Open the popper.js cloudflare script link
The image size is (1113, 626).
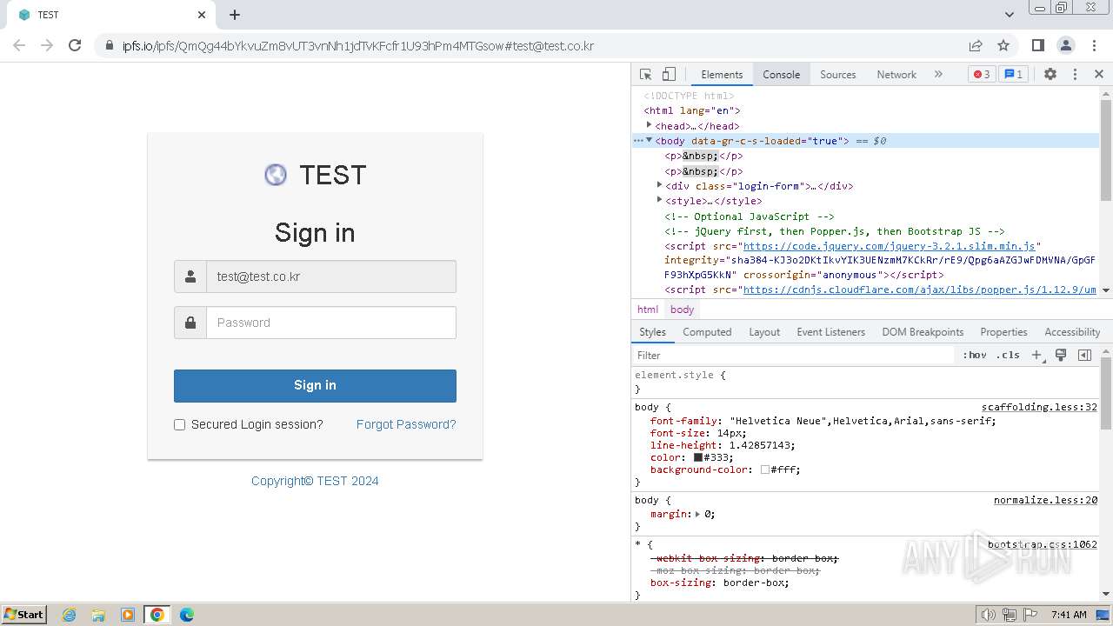(x=920, y=290)
